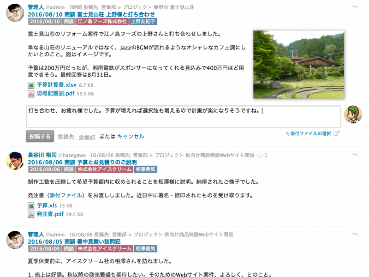Click 相澤勇気 tag on 08/05 post
Viewport: 369px width, 277px height.
tap(145, 249)
